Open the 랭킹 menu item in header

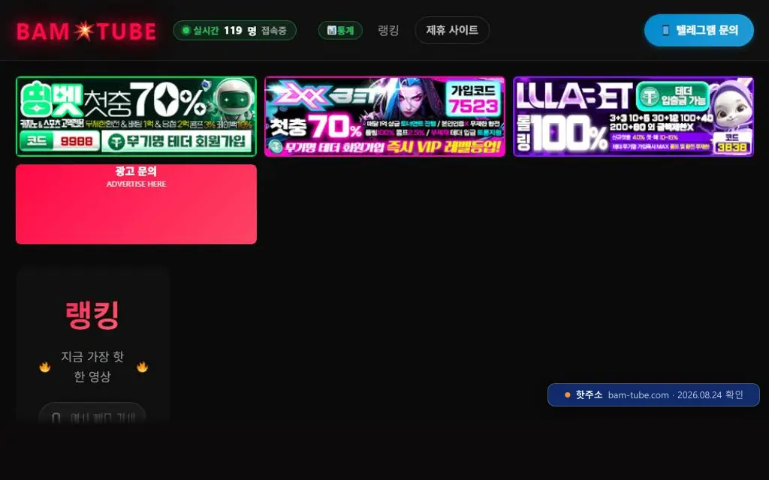coord(388,30)
